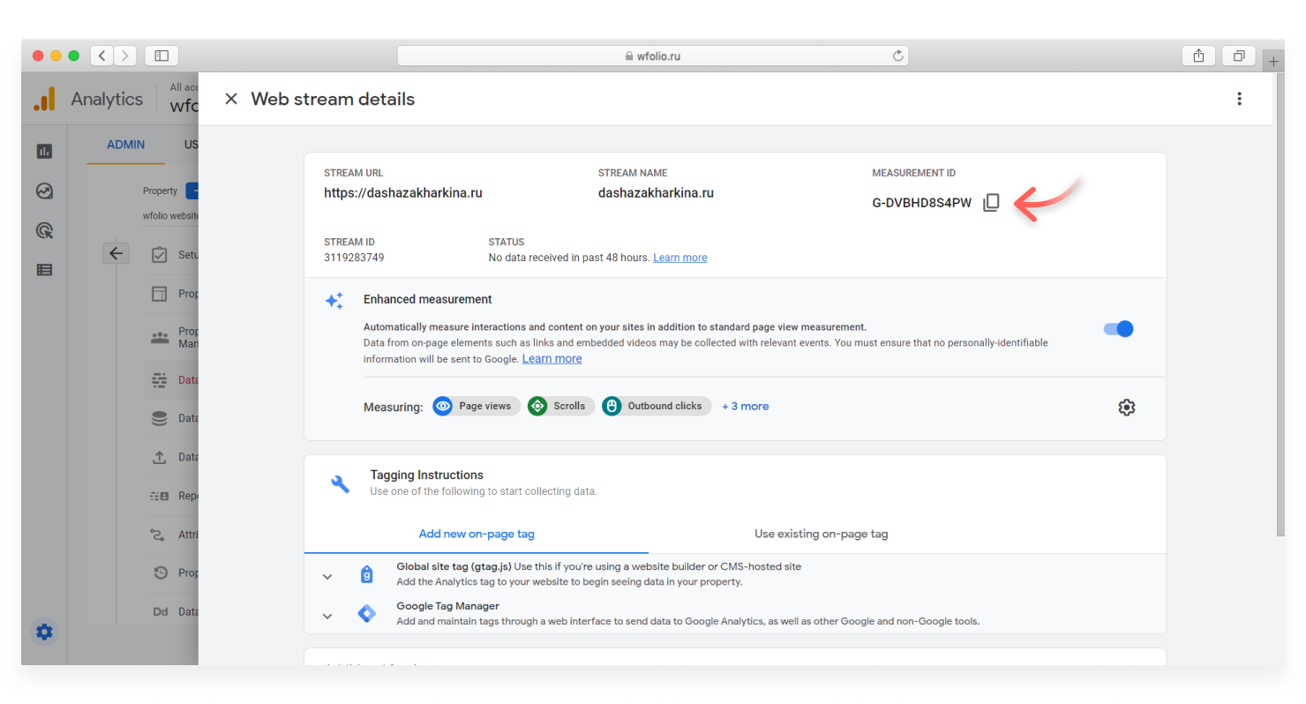Click the Page views chip

[477, 406]
